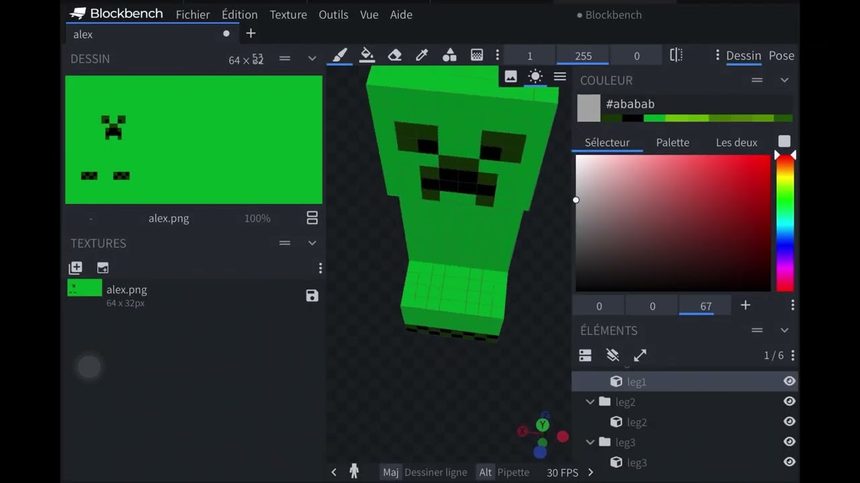The image size is (860, 483).
Task: Open the Texture menu
Action: point(288,14)
